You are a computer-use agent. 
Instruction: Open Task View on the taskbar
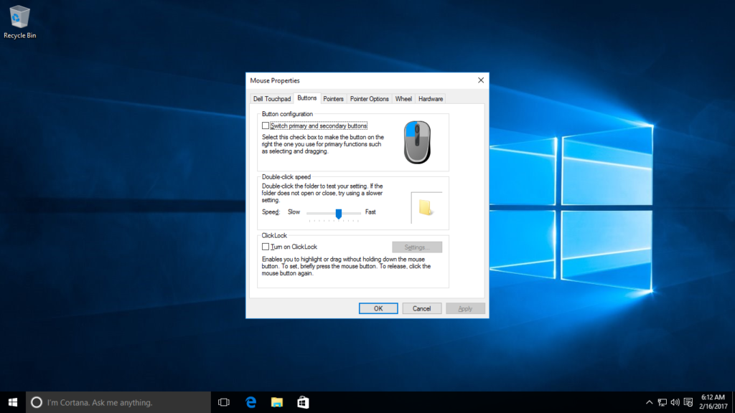coord(223,402)
